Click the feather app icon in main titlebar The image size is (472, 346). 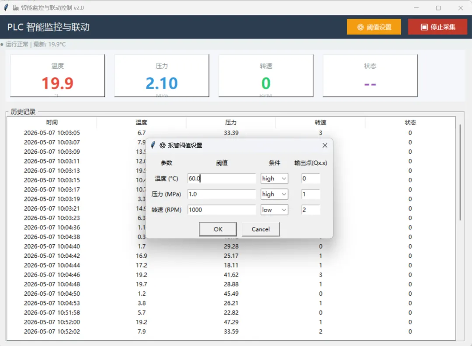pos(6,7)
